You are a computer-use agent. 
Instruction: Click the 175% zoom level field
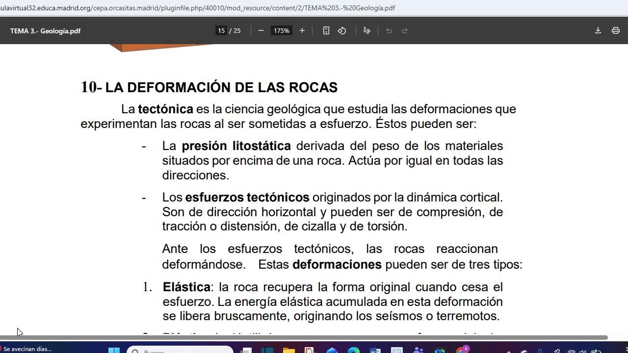click(282, 30)
